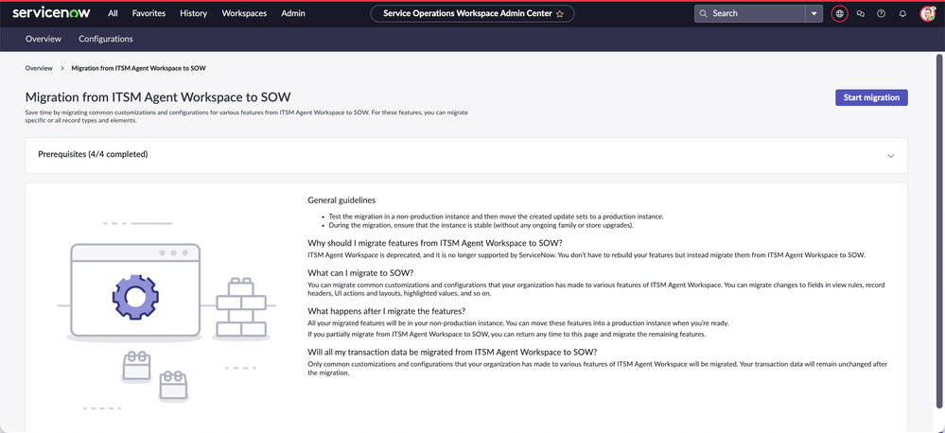Open the notifications bell icon
The image size is (945, 433).
click(x=902, y=14)
